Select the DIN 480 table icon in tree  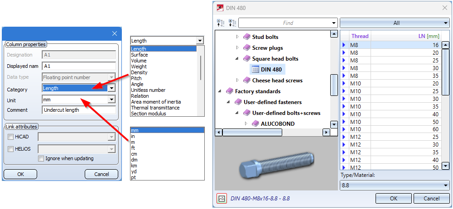[x=255, y=69]
